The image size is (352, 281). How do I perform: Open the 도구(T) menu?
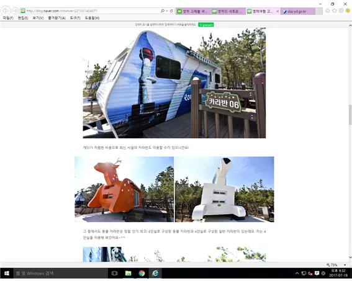click(x=75, y=18)
